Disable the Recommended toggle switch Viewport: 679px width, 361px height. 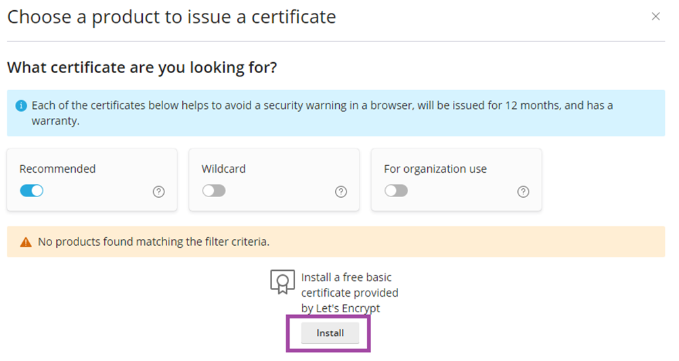coord(32,191)
